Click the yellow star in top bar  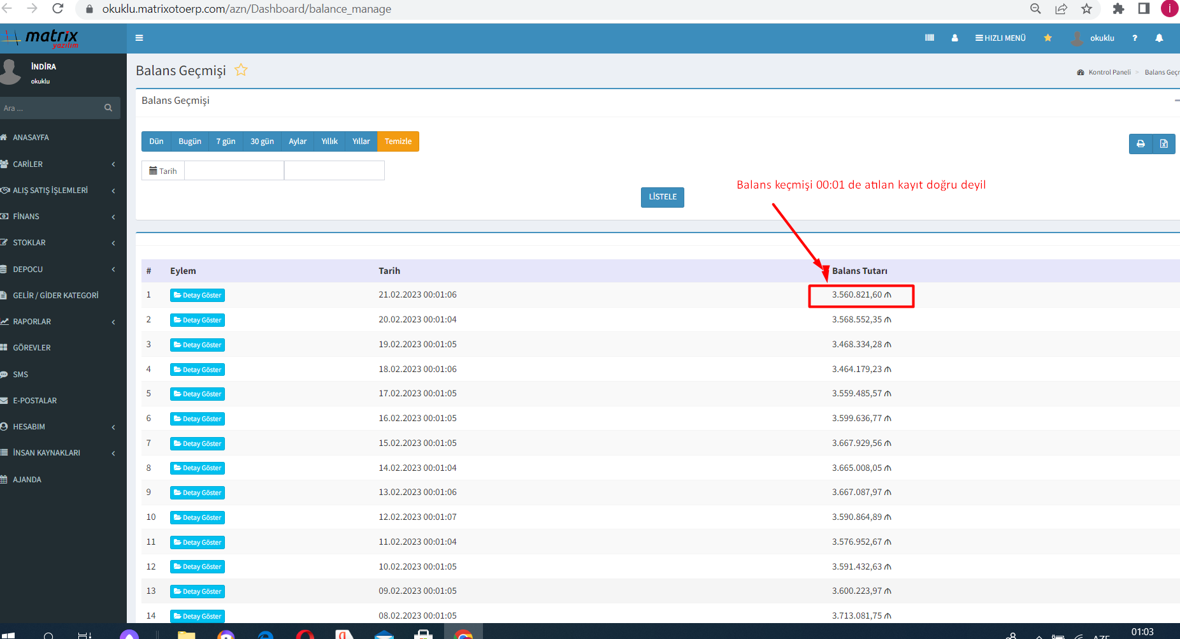(x=1047, y=38)
